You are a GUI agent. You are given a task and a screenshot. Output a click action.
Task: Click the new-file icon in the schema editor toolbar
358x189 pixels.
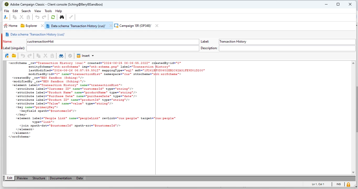(7, 56)
